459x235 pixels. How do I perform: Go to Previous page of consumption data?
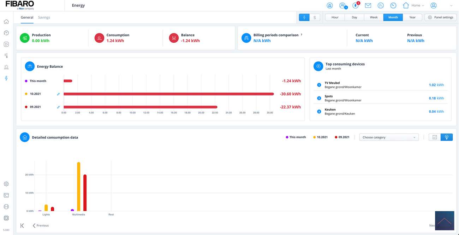(41, 225)
